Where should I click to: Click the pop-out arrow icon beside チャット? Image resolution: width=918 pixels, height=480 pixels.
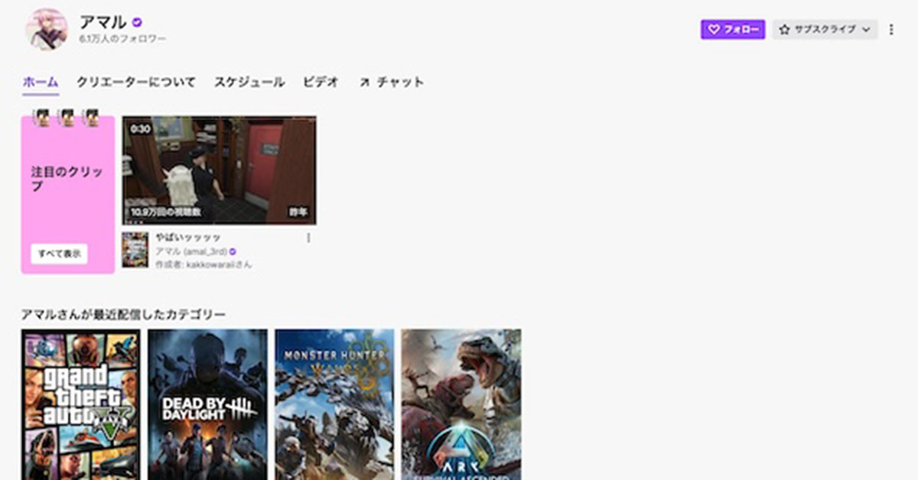364,83
